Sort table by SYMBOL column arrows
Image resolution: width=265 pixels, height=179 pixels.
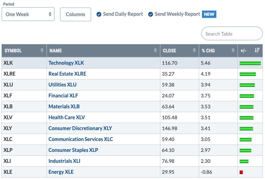tap(42, 50)
